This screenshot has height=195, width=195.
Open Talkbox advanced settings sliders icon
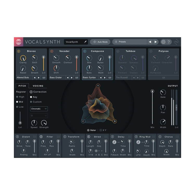pyautogui.click(x=143, y=77)
